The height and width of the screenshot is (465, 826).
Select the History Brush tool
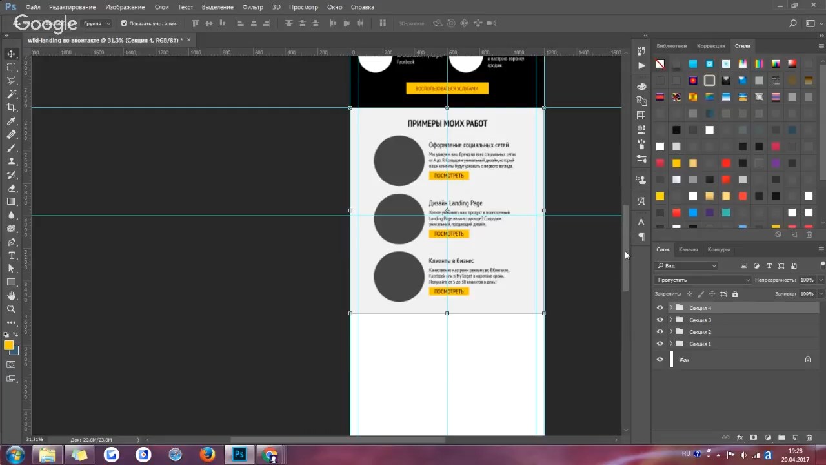click(11, 175)
